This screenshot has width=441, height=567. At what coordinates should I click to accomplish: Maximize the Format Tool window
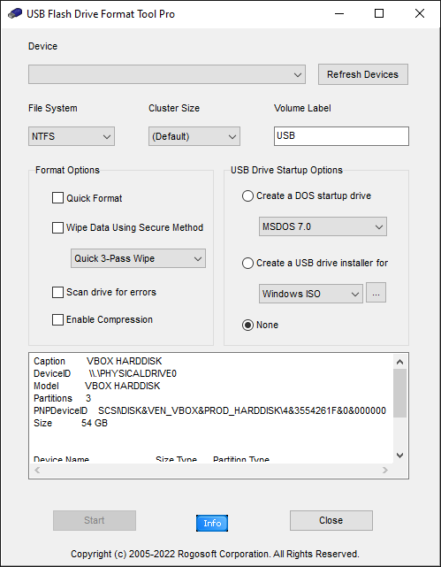click(x=379, y=14)
